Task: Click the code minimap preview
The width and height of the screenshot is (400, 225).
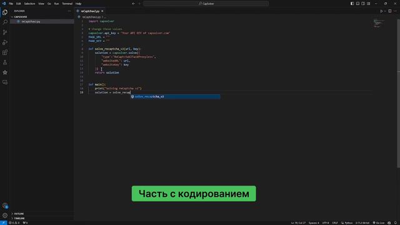Action: coord(379,23)
